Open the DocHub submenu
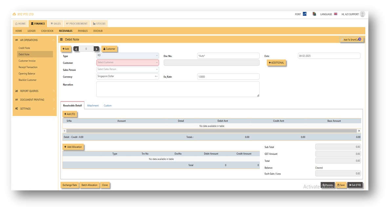This screenshot has width=390, height=212. pyautogui.click(x=98, y=31)
